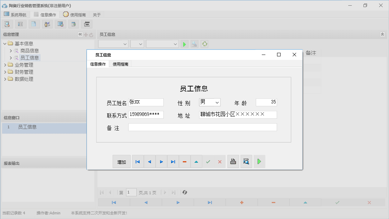Click the green run arrow in the panel toolbar
Image resolution: width=389 pixels, height=219 pixels.
[184, 44]
